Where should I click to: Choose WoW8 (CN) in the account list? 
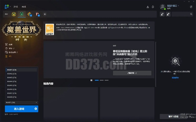tap(21, 97)
